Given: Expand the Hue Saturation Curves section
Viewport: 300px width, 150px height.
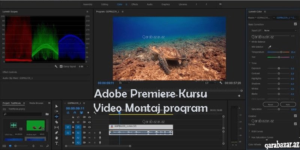Looking at the screenshot, I should [x=249, y=137].
